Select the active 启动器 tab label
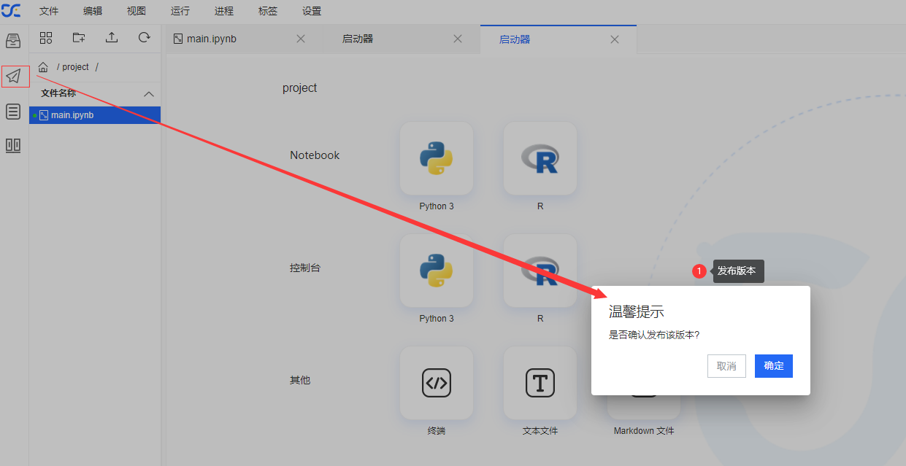 515,39
